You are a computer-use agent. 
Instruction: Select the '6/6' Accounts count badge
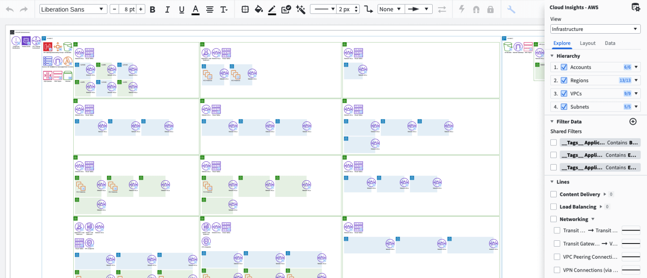(627, 67)
